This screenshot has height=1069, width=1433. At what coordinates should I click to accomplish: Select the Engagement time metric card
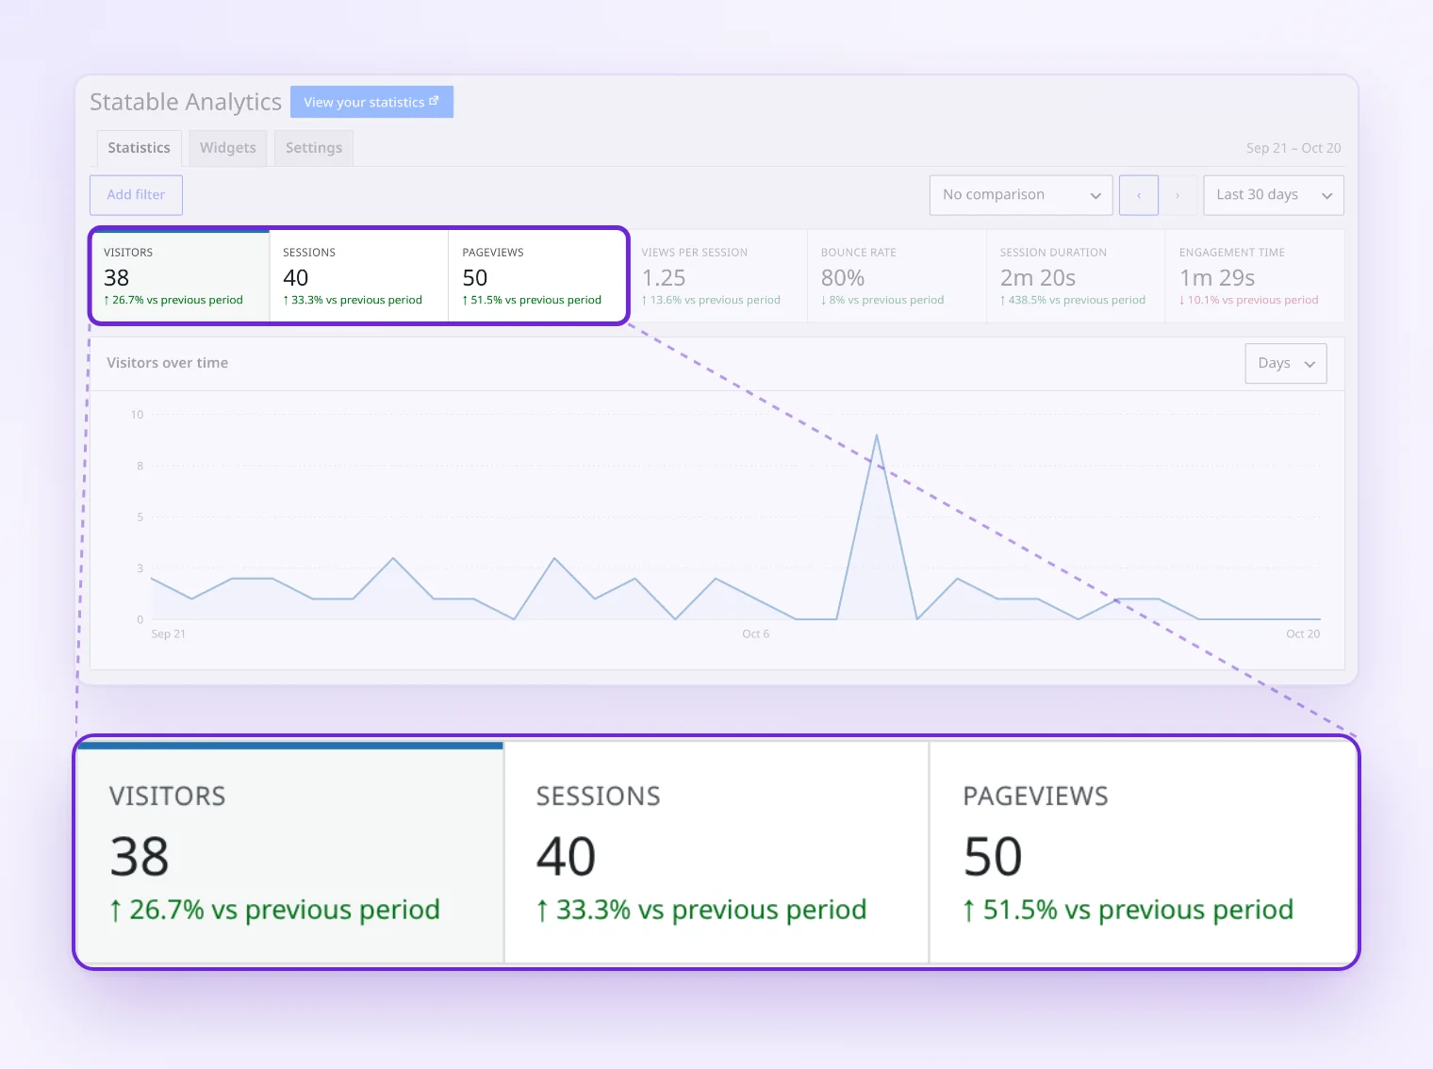[1255, 276]
